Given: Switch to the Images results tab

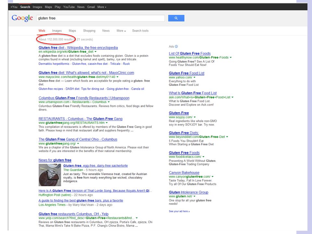Looking at the screenshot, I should (x=57, y=31).
